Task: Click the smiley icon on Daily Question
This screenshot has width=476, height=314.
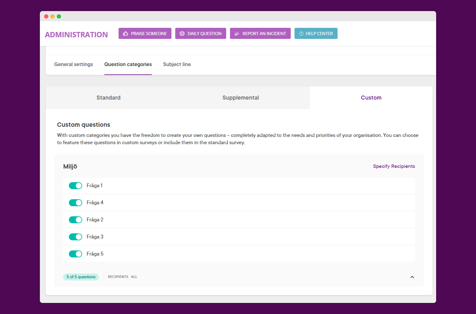Action: pos(182,34)
